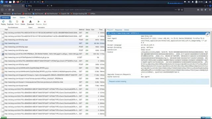Go to Firefox home page
The width and height of the screenshot is (212, 119).
point(13,10)
